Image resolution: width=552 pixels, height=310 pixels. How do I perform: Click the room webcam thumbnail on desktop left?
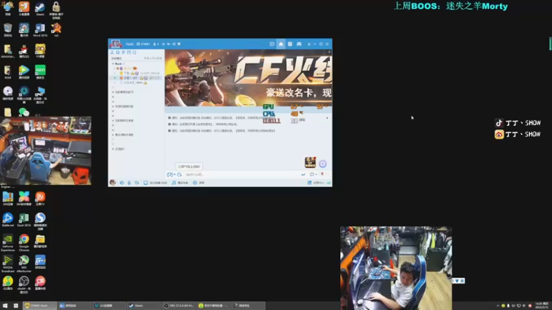coord(46,151)
